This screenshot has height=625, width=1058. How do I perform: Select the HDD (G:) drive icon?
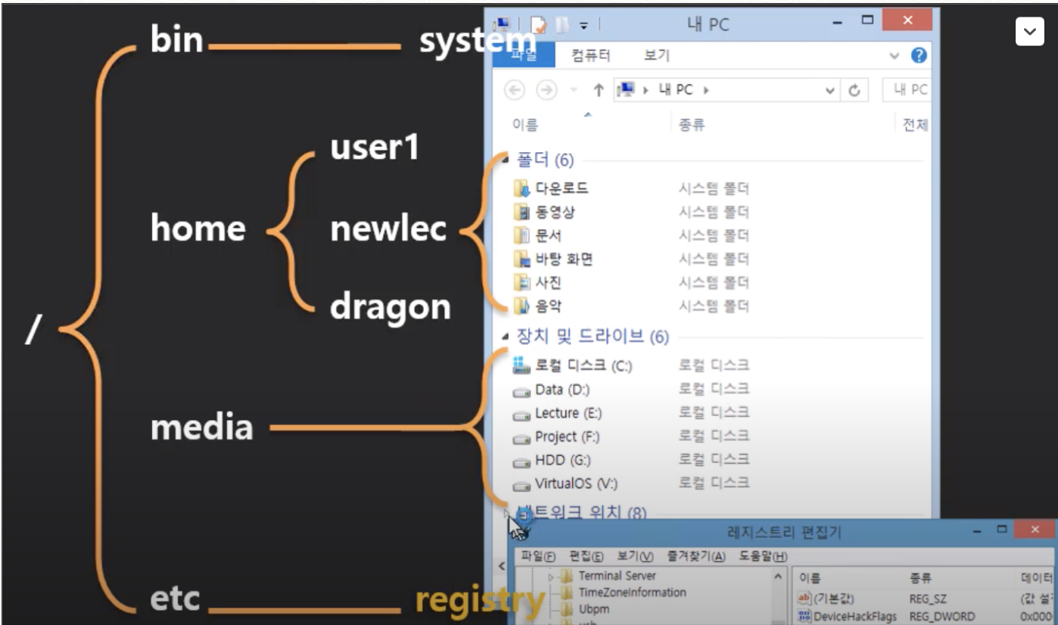click(521, 462)
